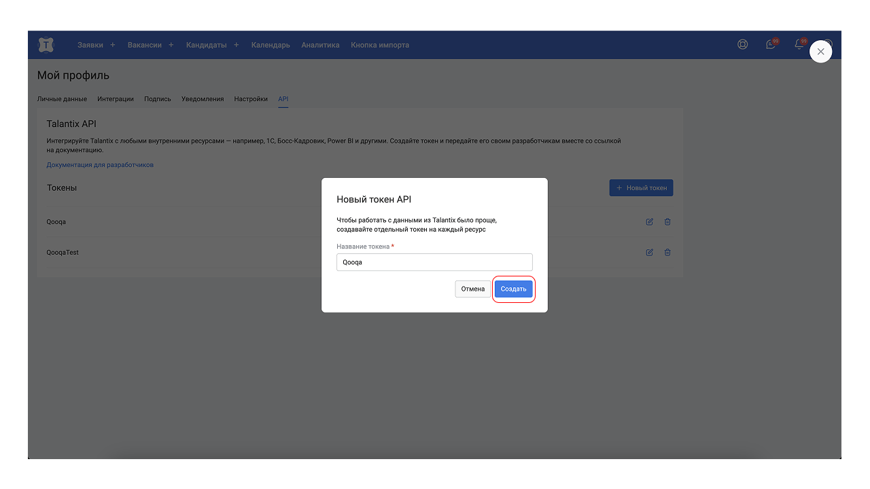Screen dimensions: 870x489
Task: Click the plus next to Вакансии
Action: pyautogui.click(x=171, y=45)
